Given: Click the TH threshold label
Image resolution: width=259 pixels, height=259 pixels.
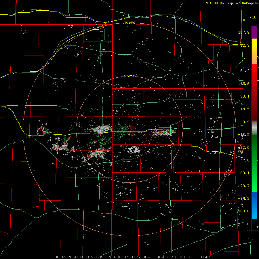Looking at the screenshot, I should click(247, 224).
